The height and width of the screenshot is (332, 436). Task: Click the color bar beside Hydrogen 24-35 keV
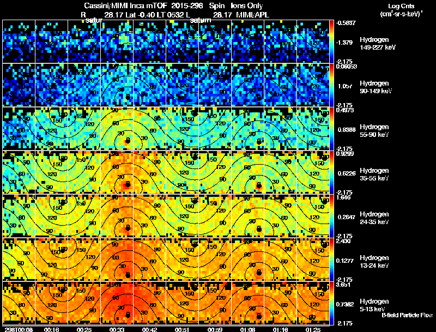(331, 216)
